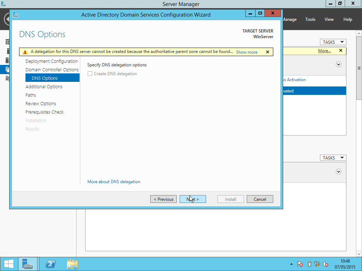Open File Explorer from the taskbar
The width and height of the screenshot is (362, 271).
click(72, 264)
